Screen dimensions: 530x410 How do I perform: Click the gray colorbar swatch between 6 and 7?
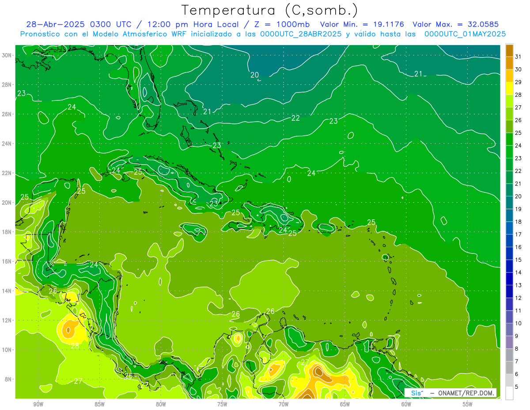pyautogui.click(x=509, y=368)
